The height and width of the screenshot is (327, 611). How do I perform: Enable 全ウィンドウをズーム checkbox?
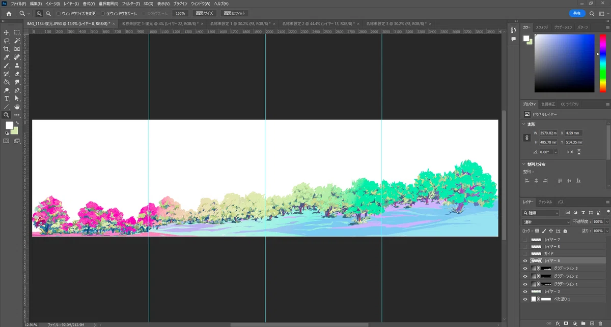click(103, 13)
